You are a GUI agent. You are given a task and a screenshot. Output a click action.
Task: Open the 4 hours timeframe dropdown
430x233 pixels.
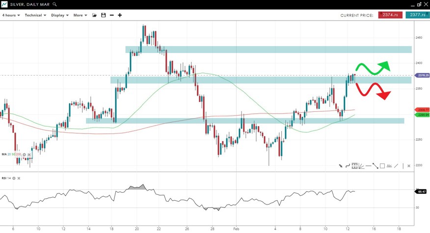click(x=11, y=15)
